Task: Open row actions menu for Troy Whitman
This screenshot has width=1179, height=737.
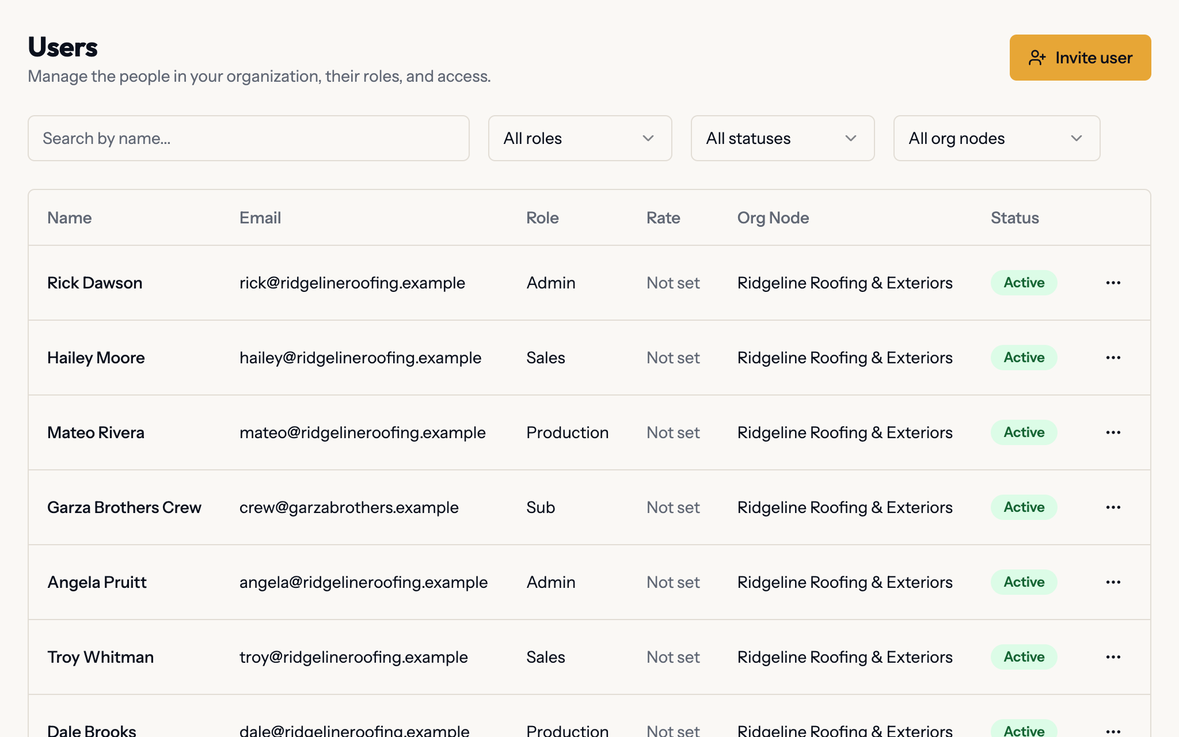Action: click(1113, 657)
